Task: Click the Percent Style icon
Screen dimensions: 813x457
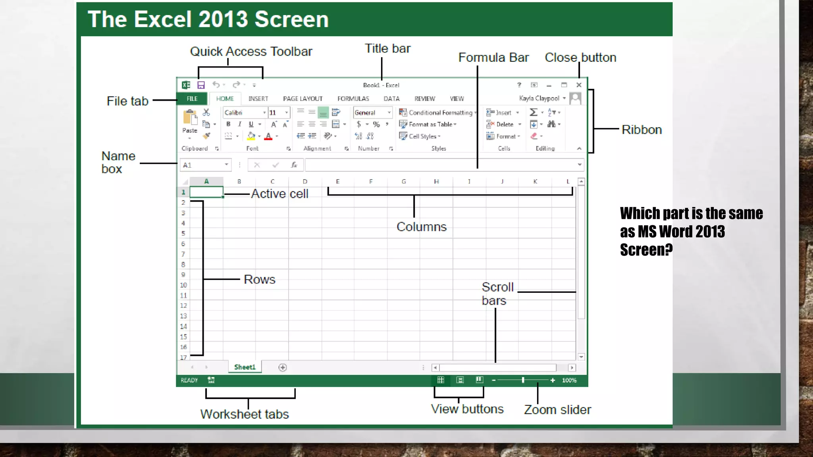Action: 376,125
